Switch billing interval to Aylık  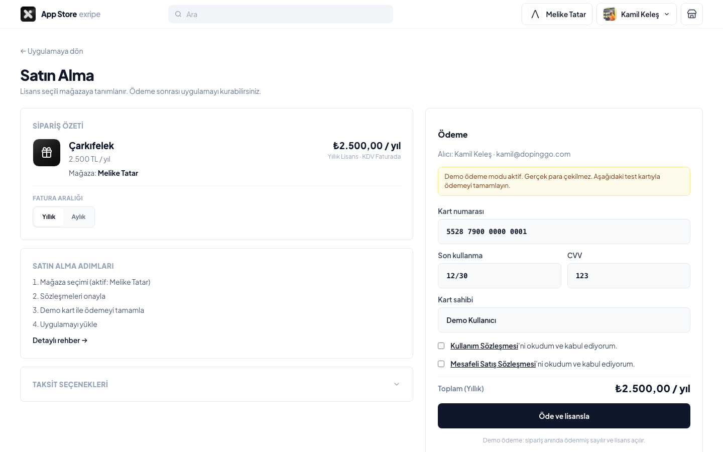pyautogui.click(x=78, y=217)
